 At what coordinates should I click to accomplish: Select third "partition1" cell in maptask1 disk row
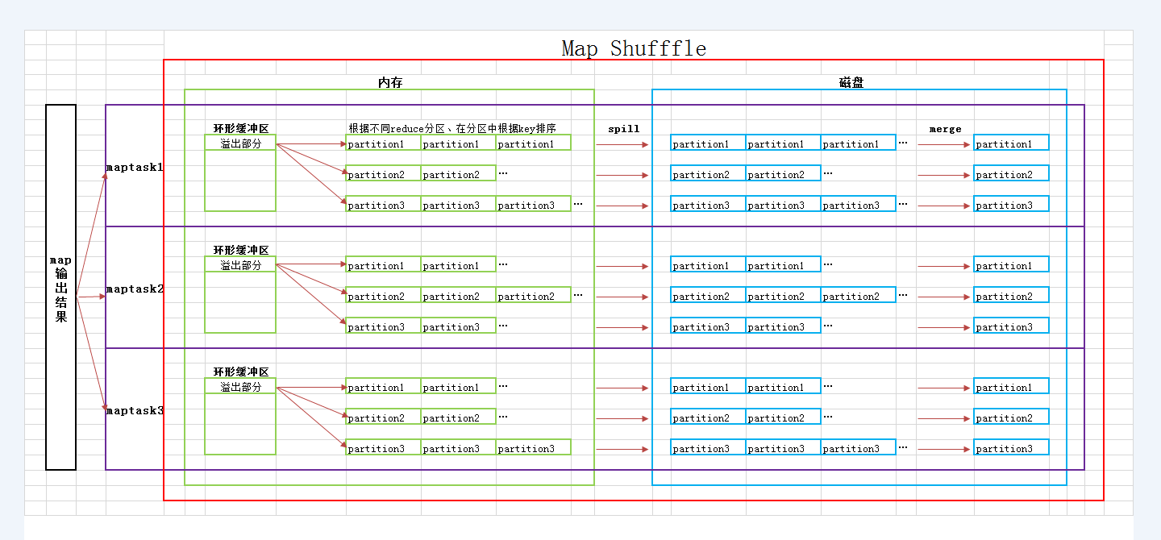point(858,143)
